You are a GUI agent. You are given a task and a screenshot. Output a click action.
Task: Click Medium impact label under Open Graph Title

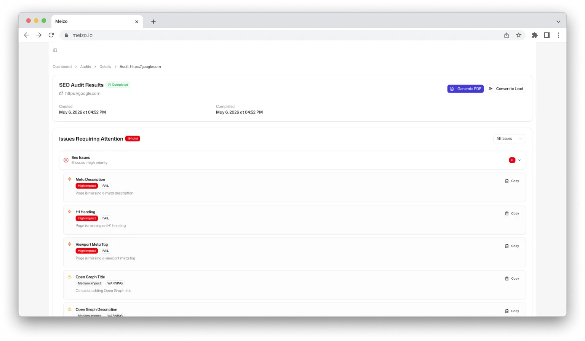90,283
